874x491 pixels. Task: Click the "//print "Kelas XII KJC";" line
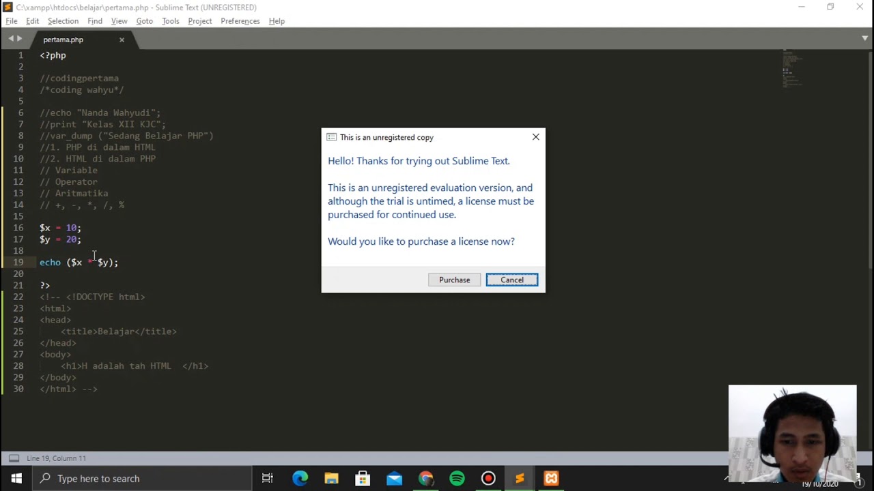pyautogui.click(x=102, y=124)
